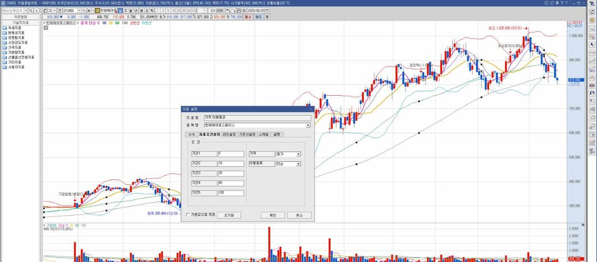Toggle the 기본값으로 저장 checkbox
The height and width of the screenshot is (262, 597).
point(187,215)
